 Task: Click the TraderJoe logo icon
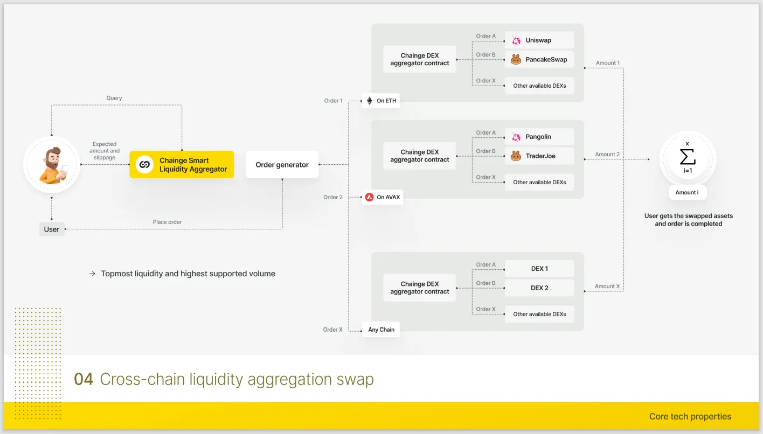[516, 156]
